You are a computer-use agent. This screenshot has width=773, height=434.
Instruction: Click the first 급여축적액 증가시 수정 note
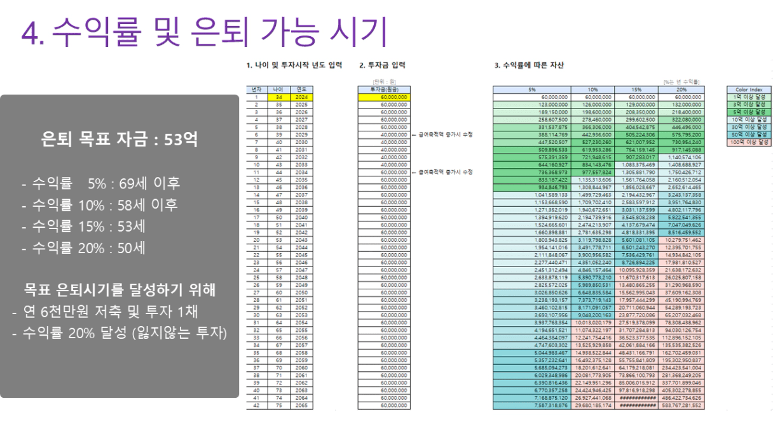tap(442, 135)
